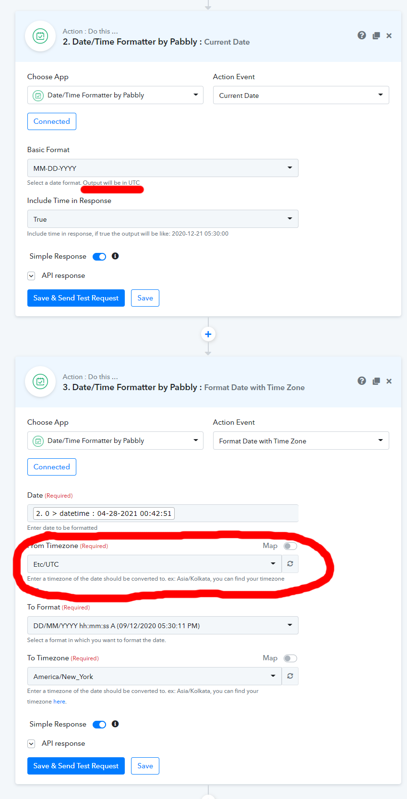Image resolution: width=407 pixels, height=799 pixels.
Task: Clone step 2 using duplicate icon
Action: pyautogui.click(x=376, y=36)
